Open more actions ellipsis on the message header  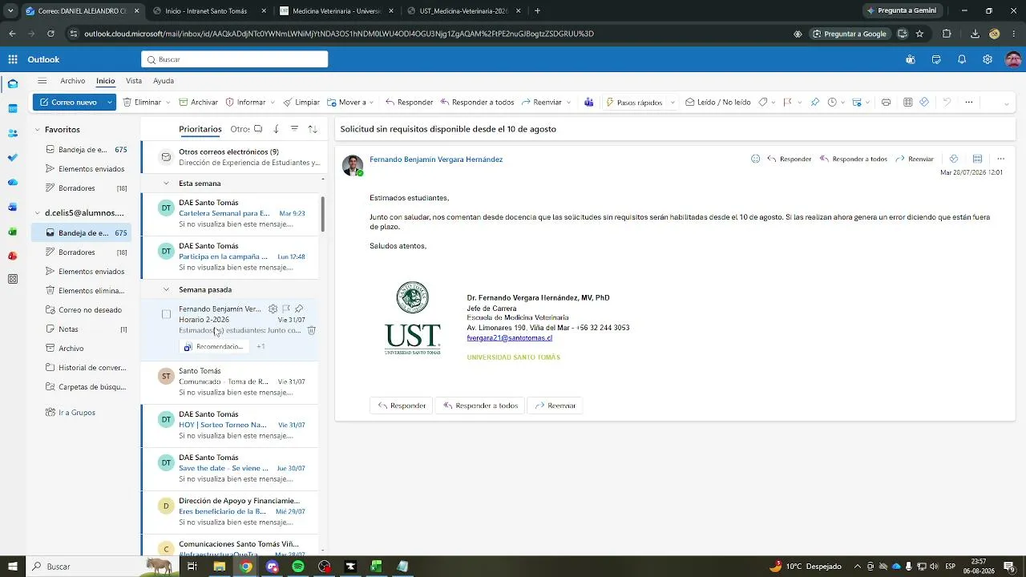click(1000, 159)
